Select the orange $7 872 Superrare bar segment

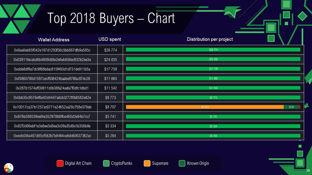coord(205,107)
